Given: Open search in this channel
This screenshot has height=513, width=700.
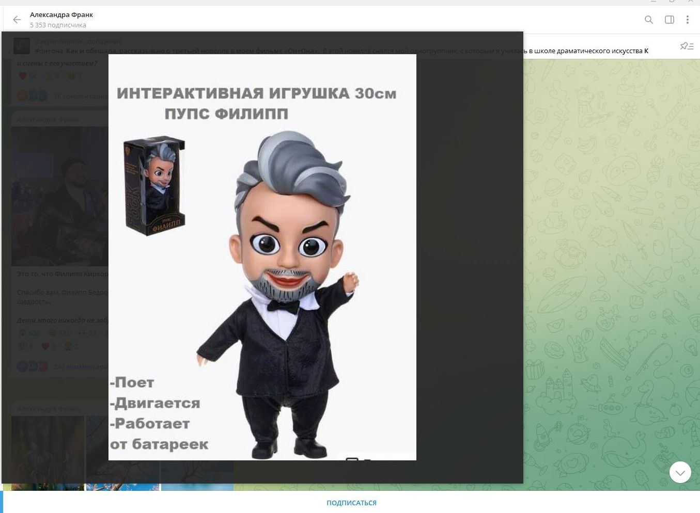Looking at the screenshot, I should pos(649,20).
